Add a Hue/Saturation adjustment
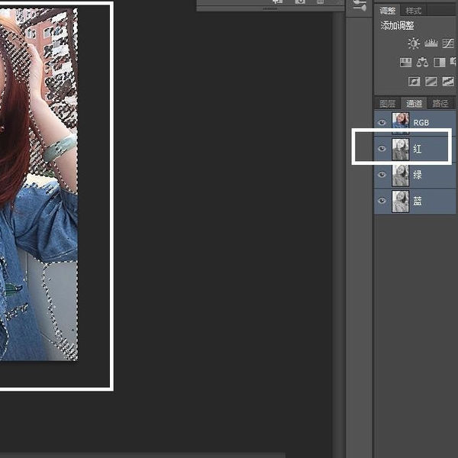The width and height of the screenshot is (458, 458). 406,63
